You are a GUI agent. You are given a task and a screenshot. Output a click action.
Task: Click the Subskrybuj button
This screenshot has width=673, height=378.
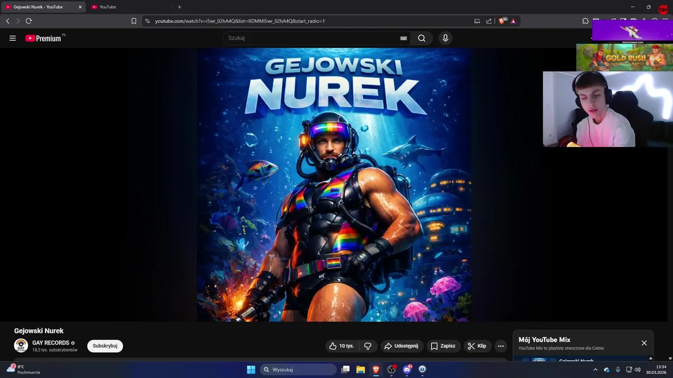pos(105,346)
